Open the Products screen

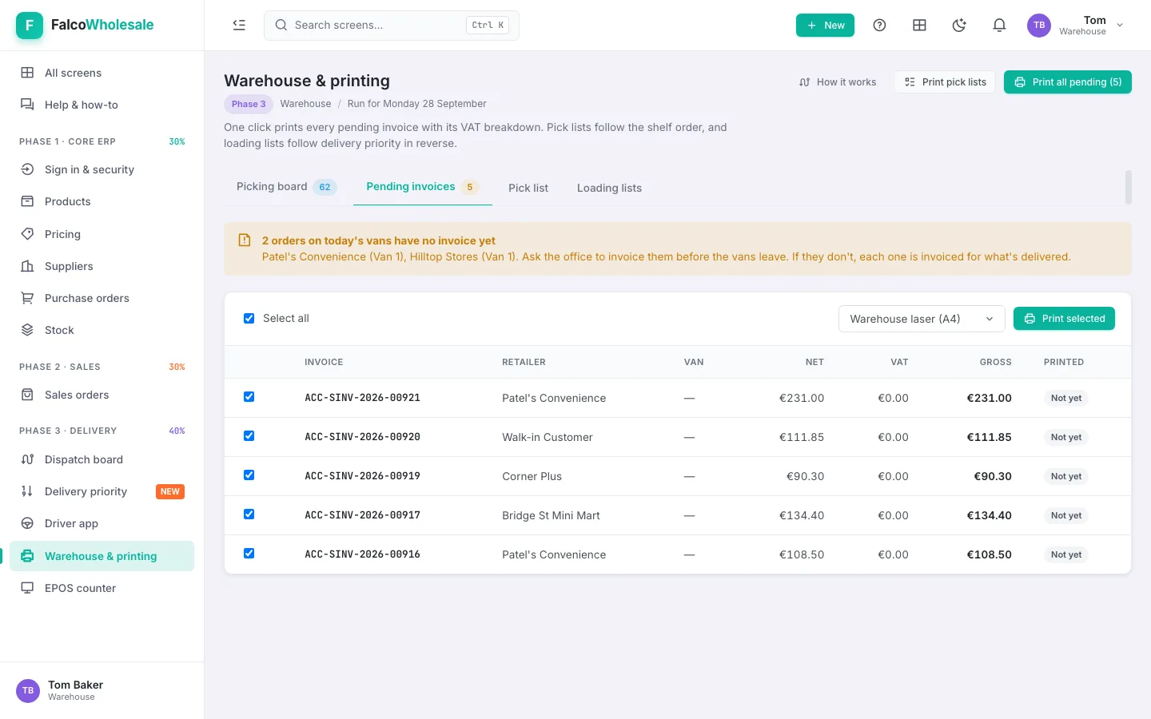102,201
